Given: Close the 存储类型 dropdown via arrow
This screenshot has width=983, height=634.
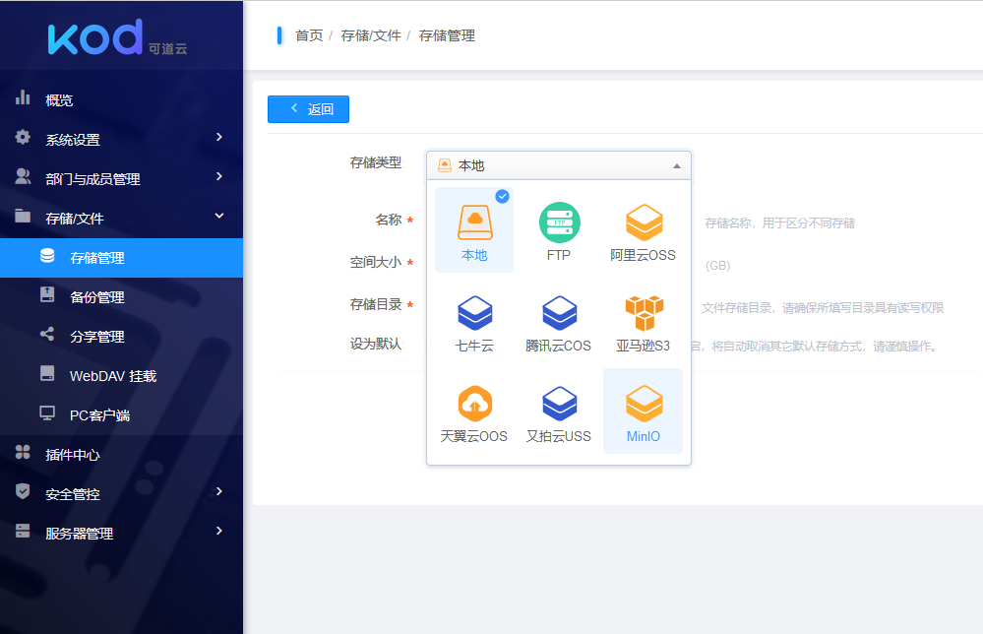Looking at the screenshot, I should [677, 166].
